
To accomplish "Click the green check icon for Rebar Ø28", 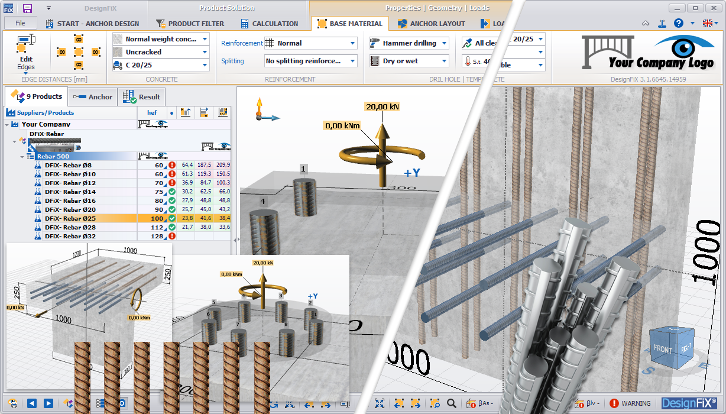I will click(172, 227).
